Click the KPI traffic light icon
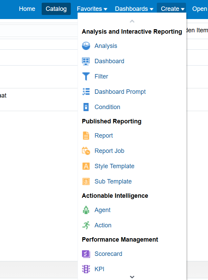The width and height of the screenshot is (208, 280). point(86,269)
